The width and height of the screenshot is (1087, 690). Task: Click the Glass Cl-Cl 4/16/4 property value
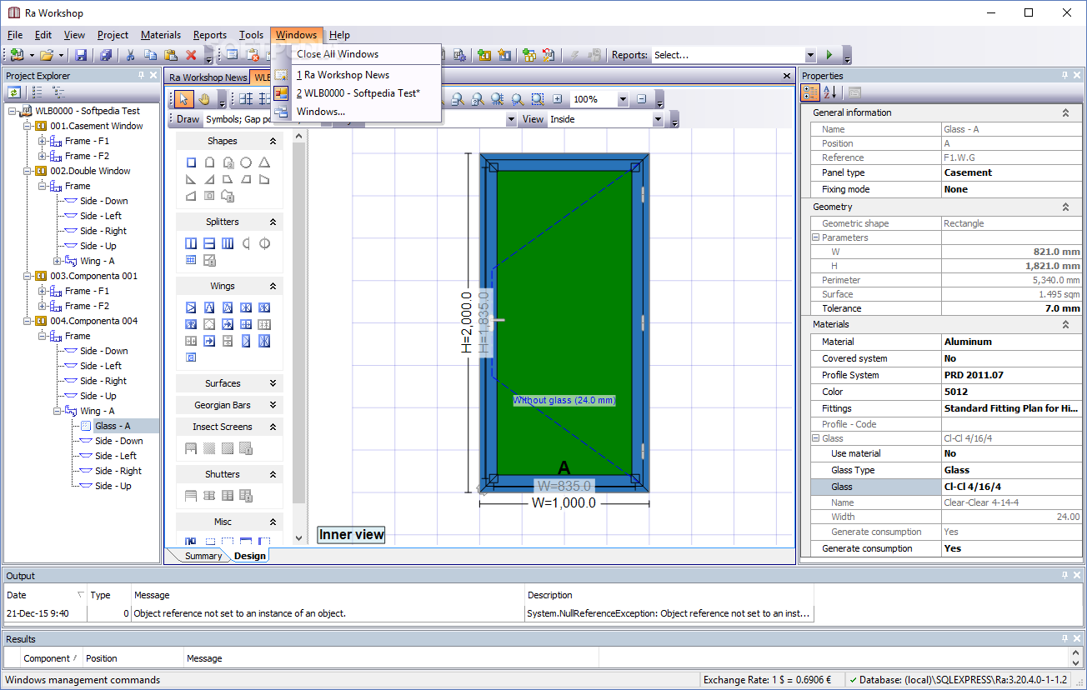point(1011,487)
